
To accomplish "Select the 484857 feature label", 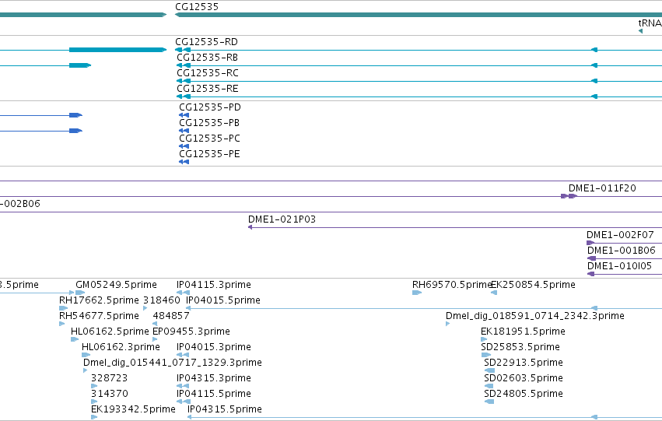I will point(171,316).
